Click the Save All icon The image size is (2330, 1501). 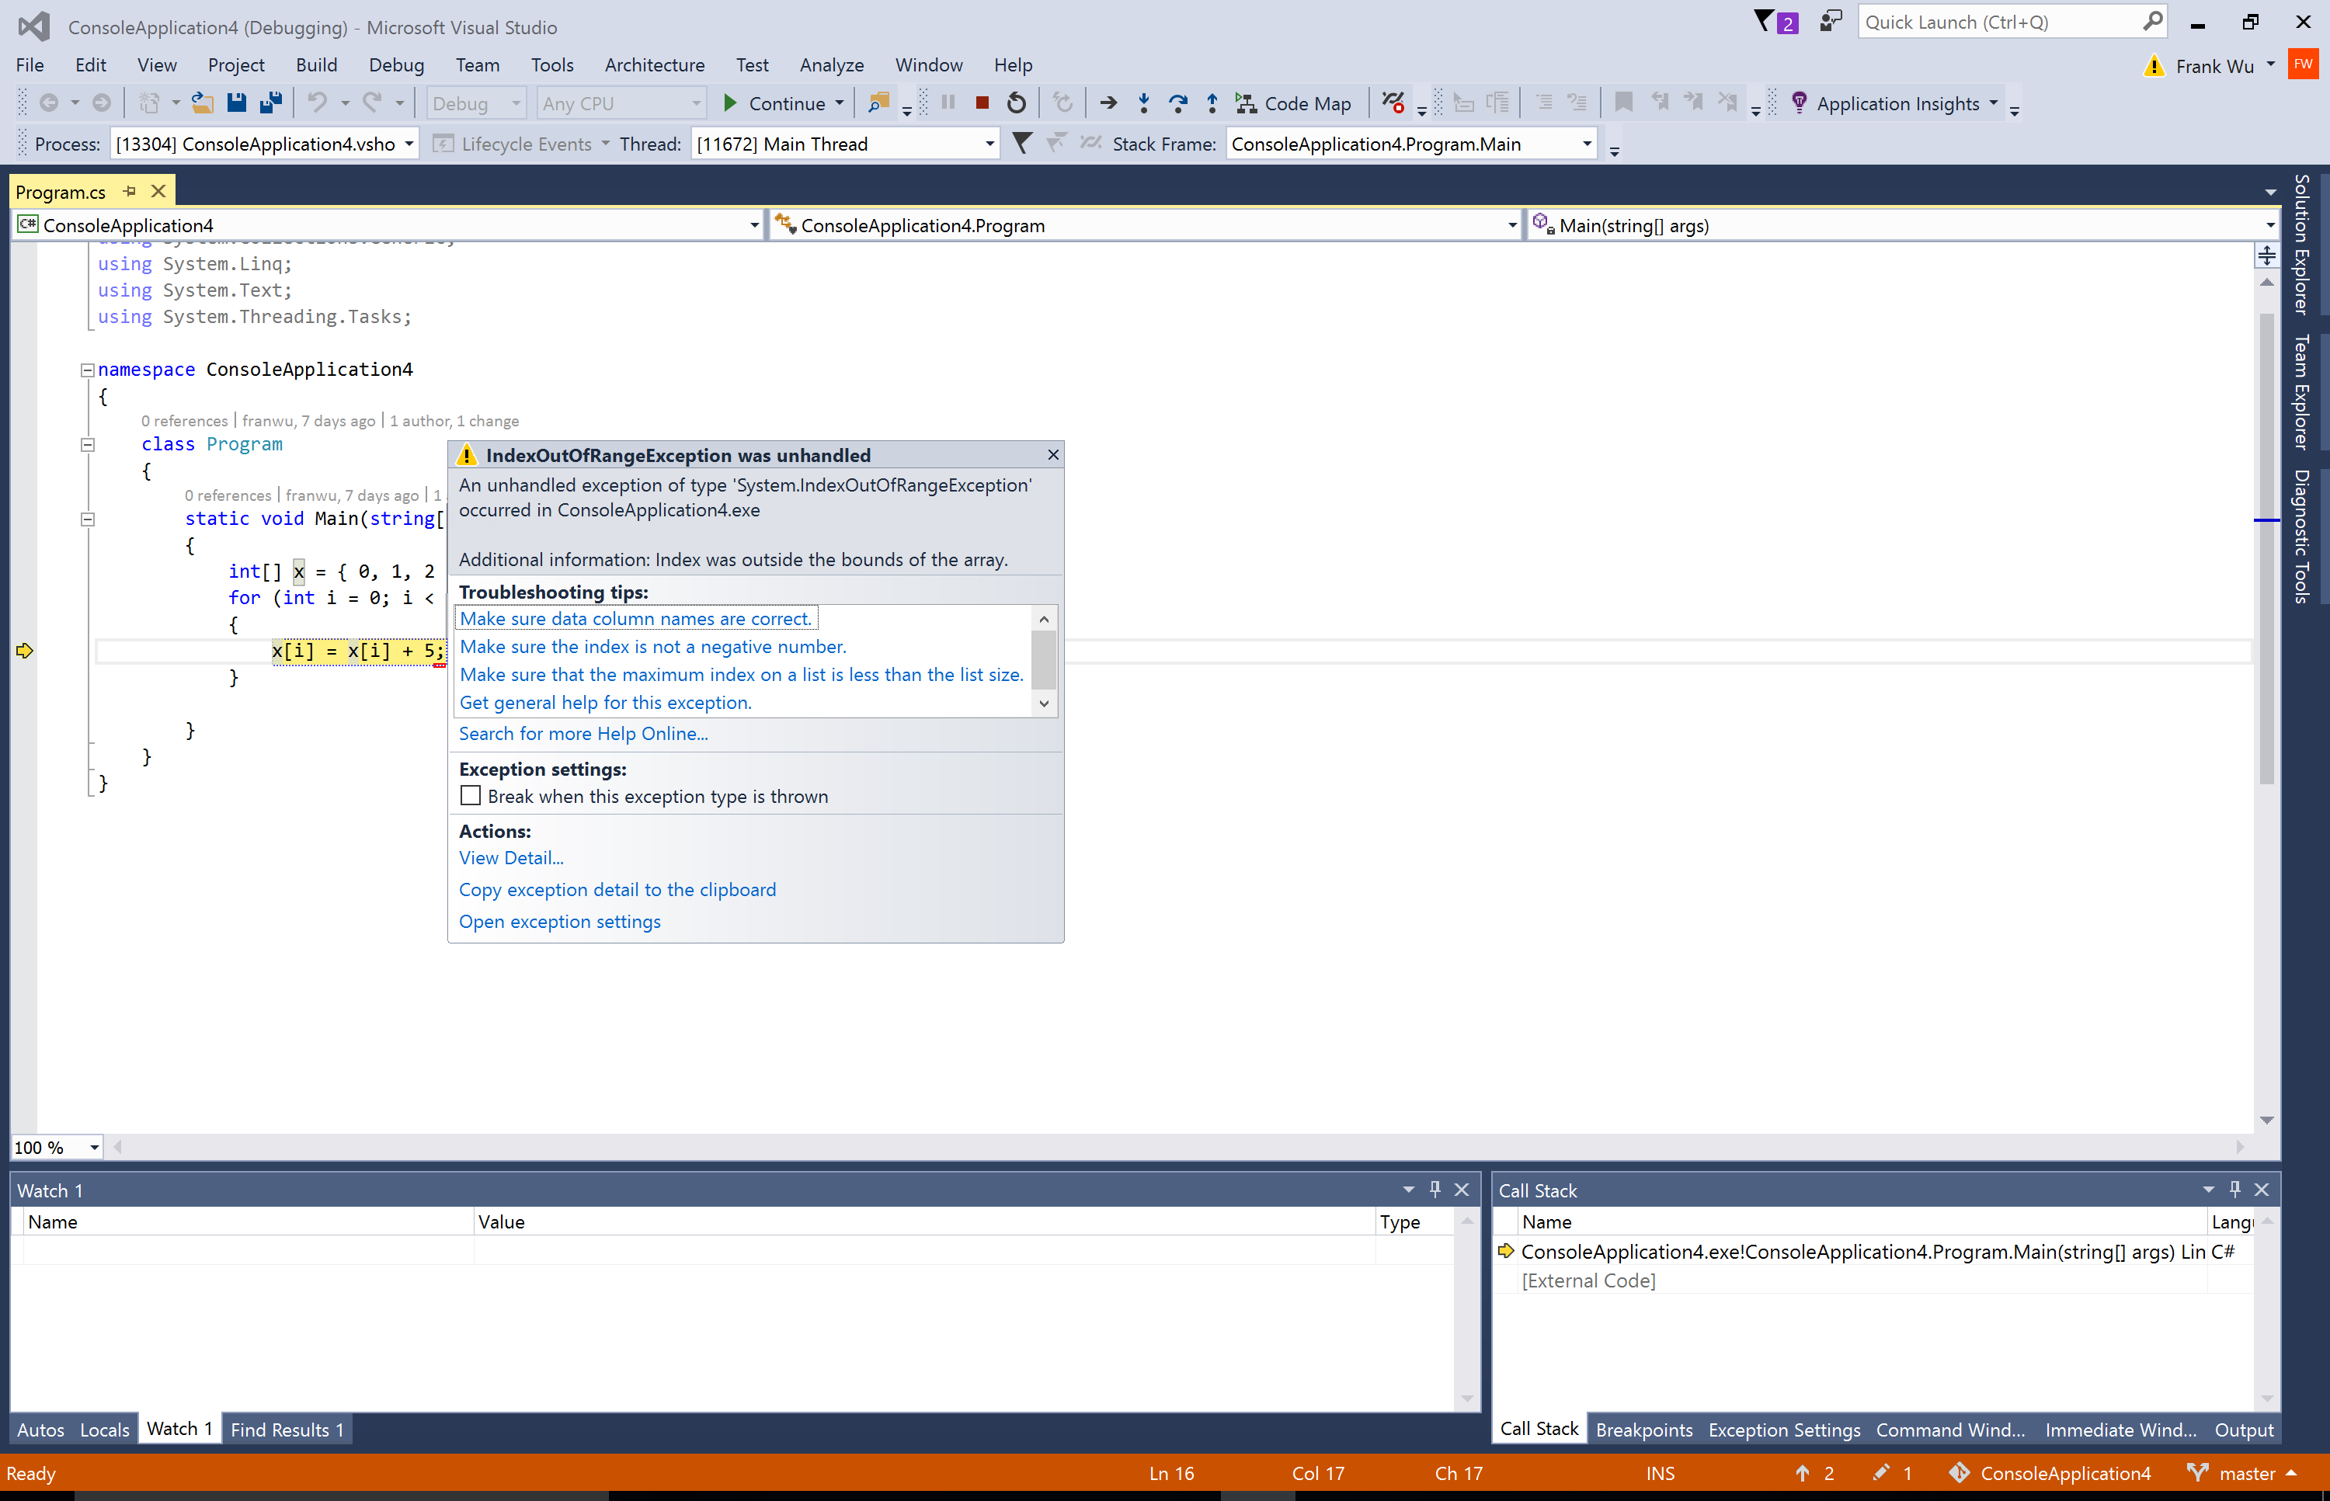pyautogui.click(x=271, y=102)
